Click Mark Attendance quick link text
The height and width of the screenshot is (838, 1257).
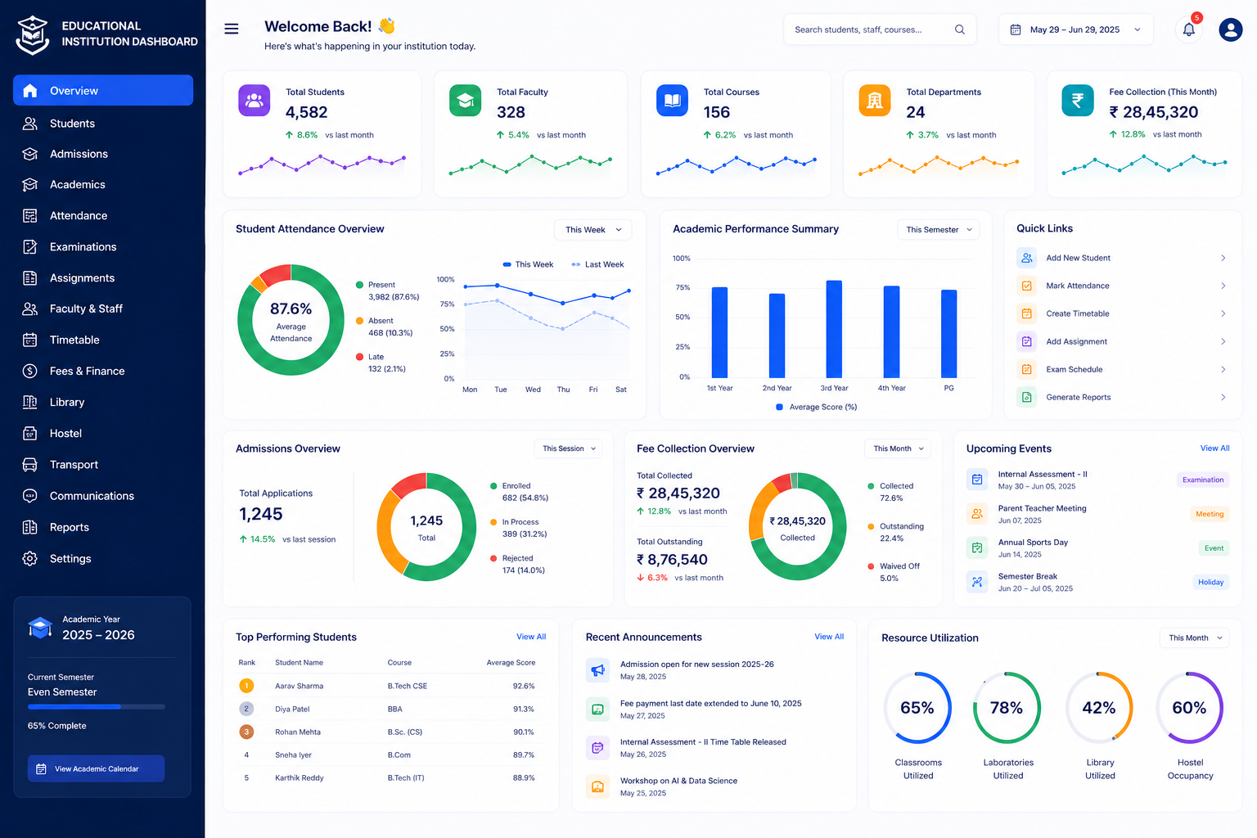point(1078,286)
